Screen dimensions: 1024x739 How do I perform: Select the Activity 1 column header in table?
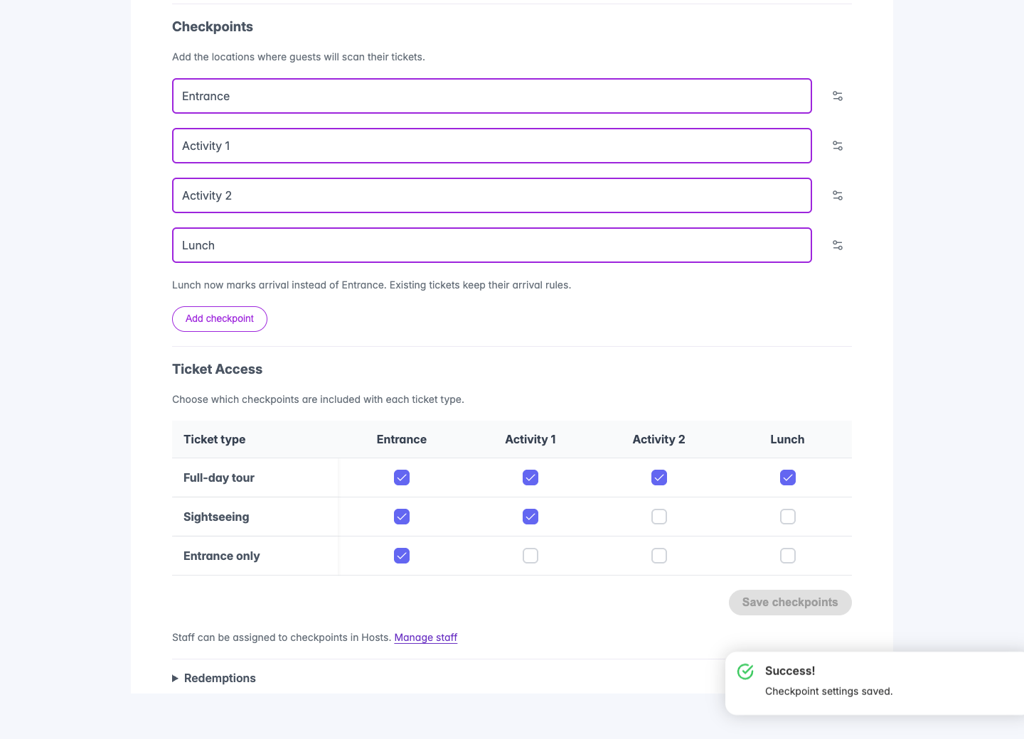530,439
